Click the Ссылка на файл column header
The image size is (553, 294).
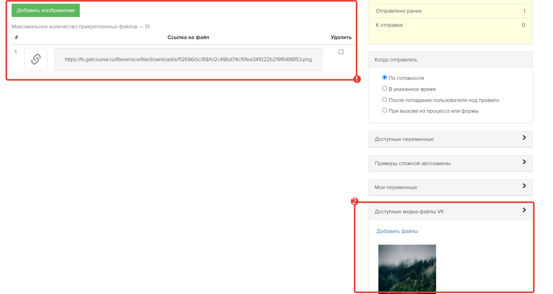pos(188,37)
